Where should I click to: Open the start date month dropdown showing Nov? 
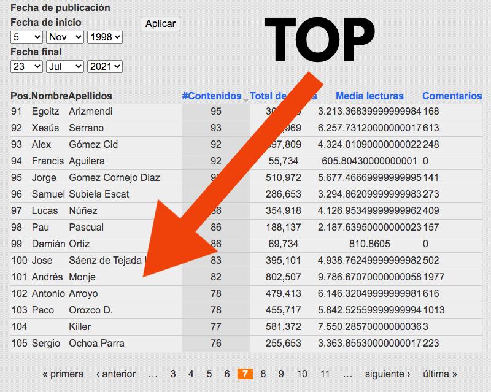[64, 37]
